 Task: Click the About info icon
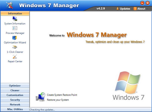135,9
